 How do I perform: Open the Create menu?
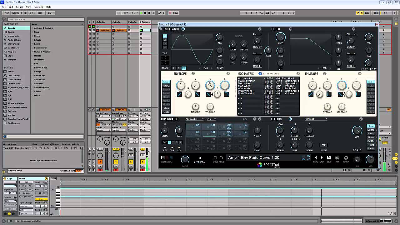point(19,7)
